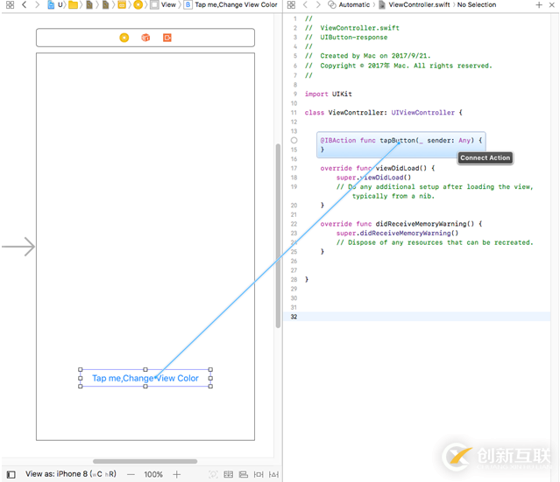
Task: Click 'UIViewController' in class declaration
Action: coord(423,113)
